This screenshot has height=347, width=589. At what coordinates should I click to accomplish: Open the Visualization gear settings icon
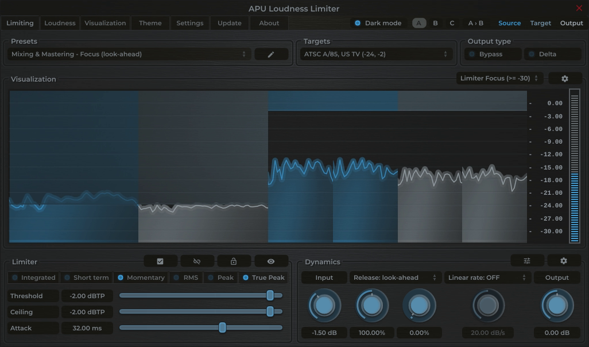pyautogui.click(x=565, y=78)
